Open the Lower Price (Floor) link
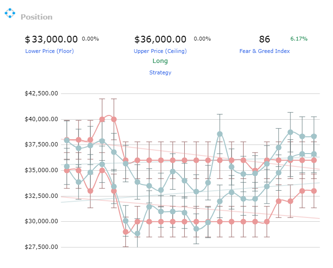The height and width of the screenshot is (268, 333). coord(49,51)
